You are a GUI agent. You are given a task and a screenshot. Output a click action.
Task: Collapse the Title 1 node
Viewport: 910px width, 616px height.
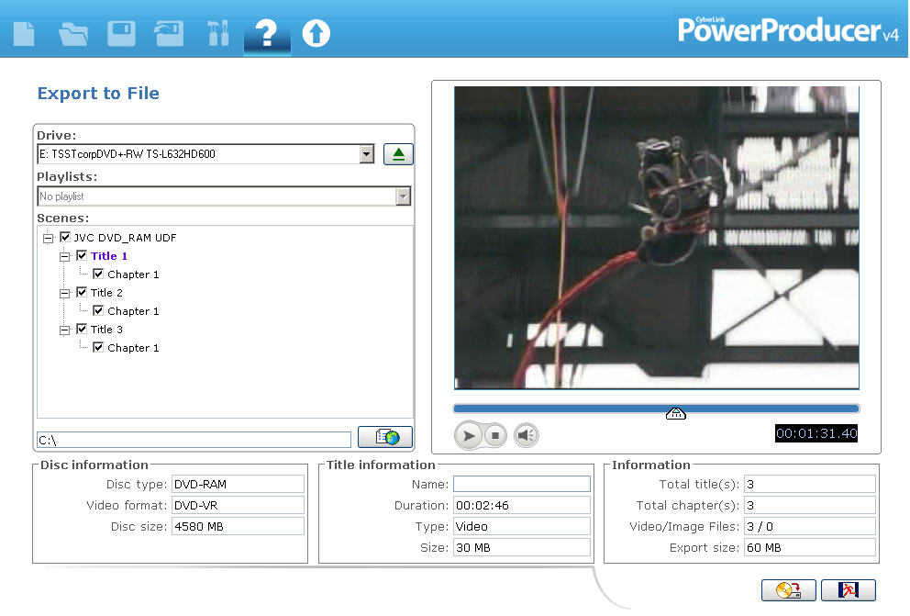(64, 257)
